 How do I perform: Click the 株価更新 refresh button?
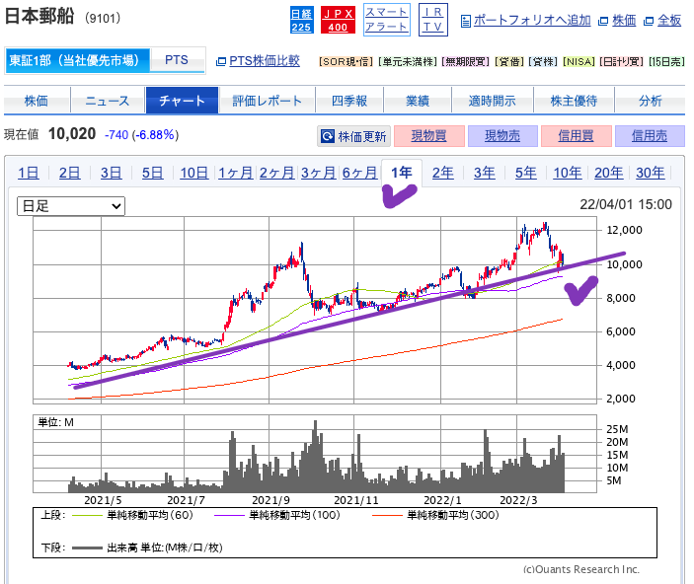tap(354, 136)
